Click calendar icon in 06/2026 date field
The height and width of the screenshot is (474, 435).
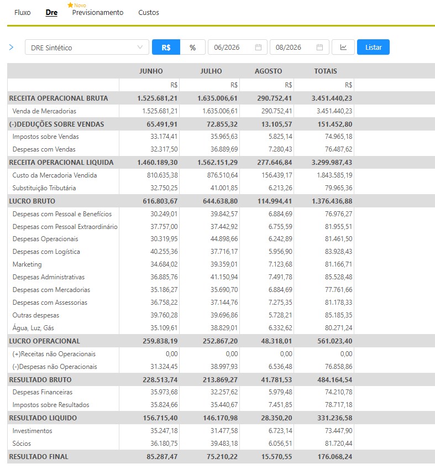click(x=258, y=47)
